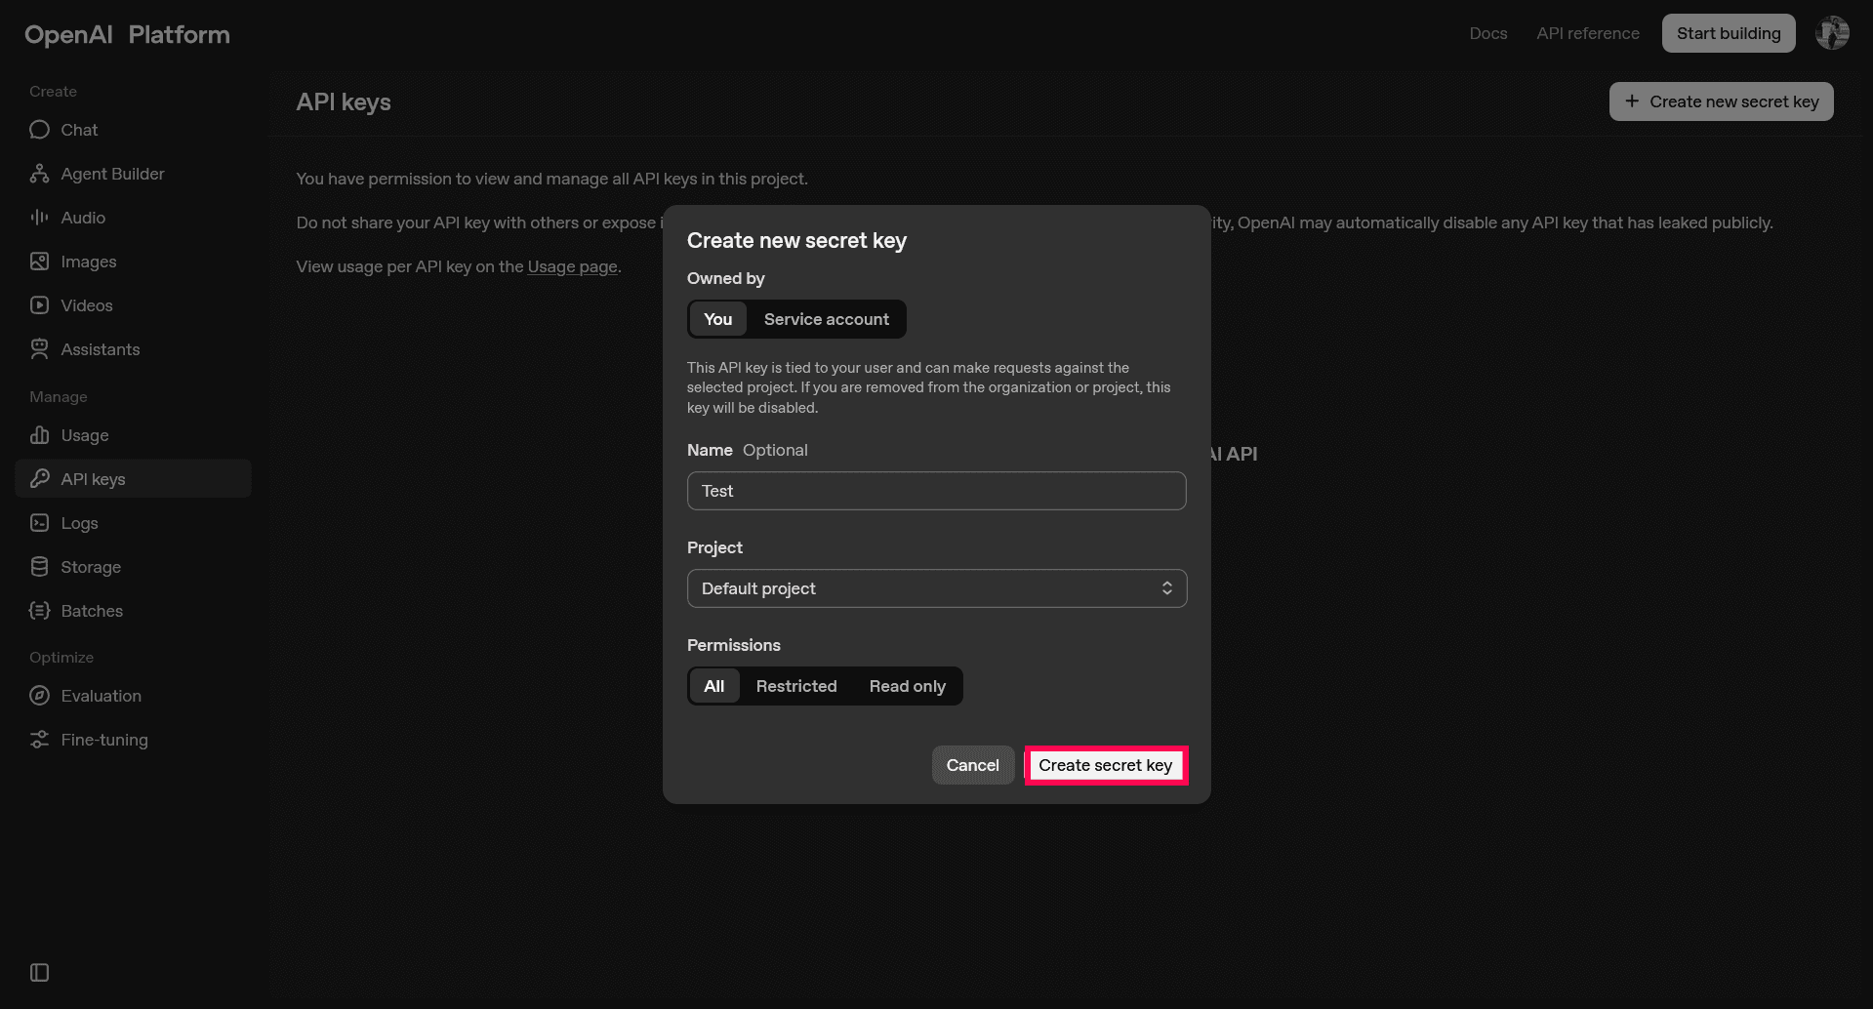Switch permissions to Restricted

click(x=796, y=685)
